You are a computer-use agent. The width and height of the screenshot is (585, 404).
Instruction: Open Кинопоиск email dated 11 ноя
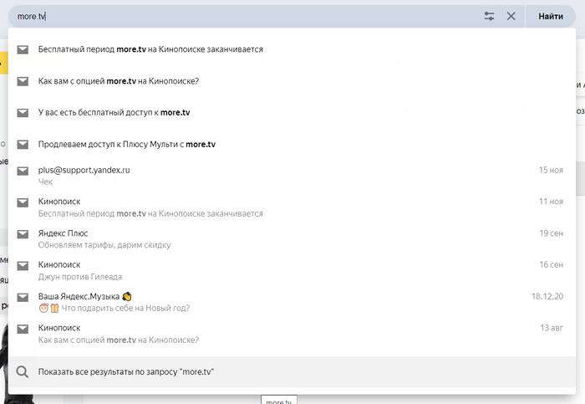pyautogui.click(x=292, y=207)
